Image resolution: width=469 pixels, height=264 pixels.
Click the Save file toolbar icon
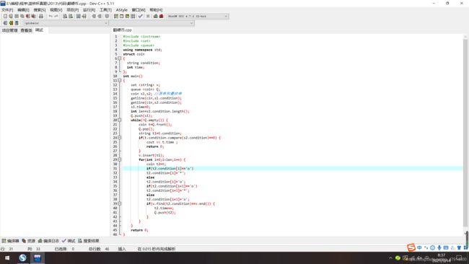17,16
